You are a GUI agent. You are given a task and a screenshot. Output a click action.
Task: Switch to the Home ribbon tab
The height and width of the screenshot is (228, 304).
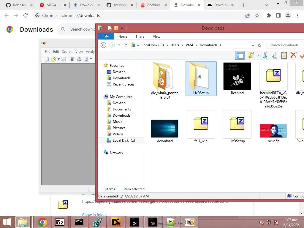click(123, 37)
